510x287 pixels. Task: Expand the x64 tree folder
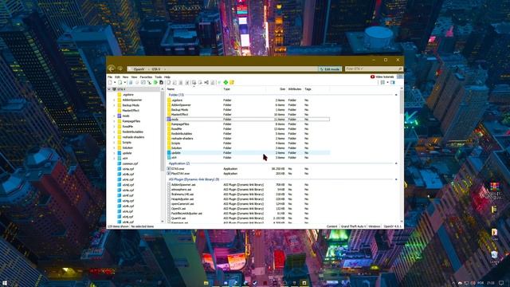coord(114,158)
